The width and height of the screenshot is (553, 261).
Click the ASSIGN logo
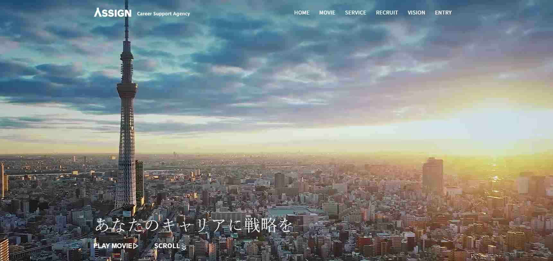click(x=113, y=13)
